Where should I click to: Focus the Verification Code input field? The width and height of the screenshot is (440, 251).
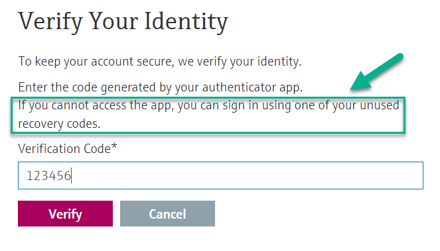pyautogui.click(x=220, y=176)
